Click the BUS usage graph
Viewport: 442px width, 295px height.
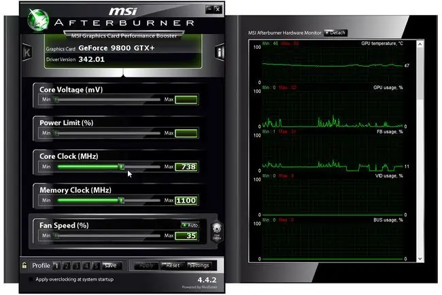coord(333,241)
